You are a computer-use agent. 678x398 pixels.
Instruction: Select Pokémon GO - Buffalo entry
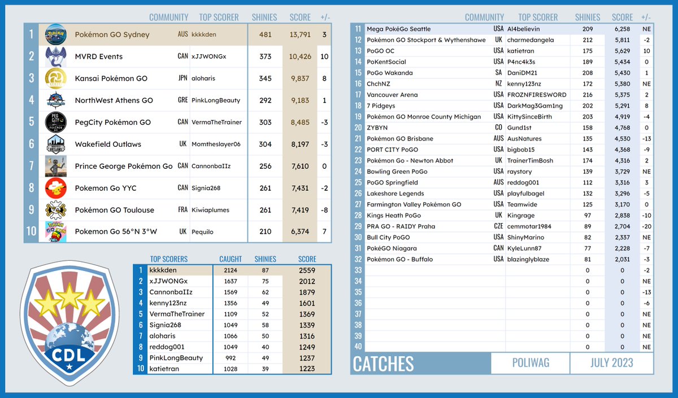(400, 259)
